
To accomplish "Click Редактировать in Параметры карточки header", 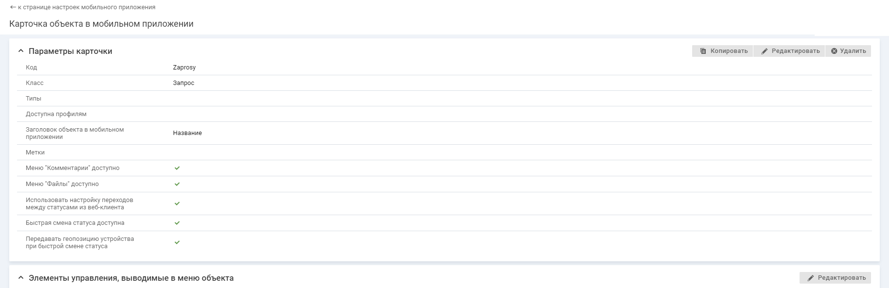I will [795, 51].
